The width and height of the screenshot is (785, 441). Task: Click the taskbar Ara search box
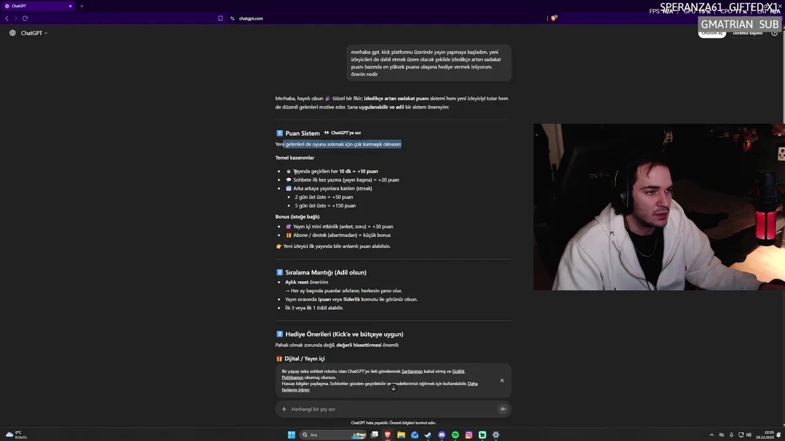pos(333,435)
